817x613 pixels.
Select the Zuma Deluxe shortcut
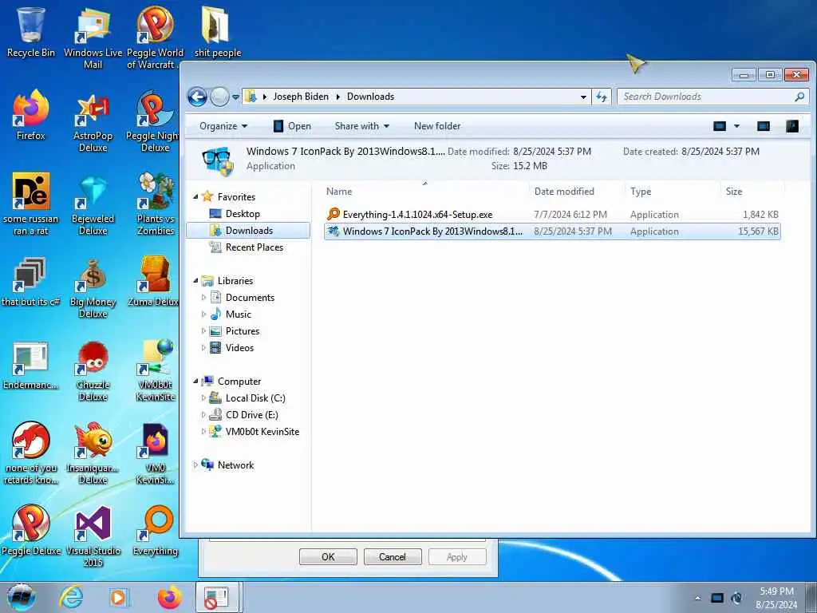tap(154, 282)
